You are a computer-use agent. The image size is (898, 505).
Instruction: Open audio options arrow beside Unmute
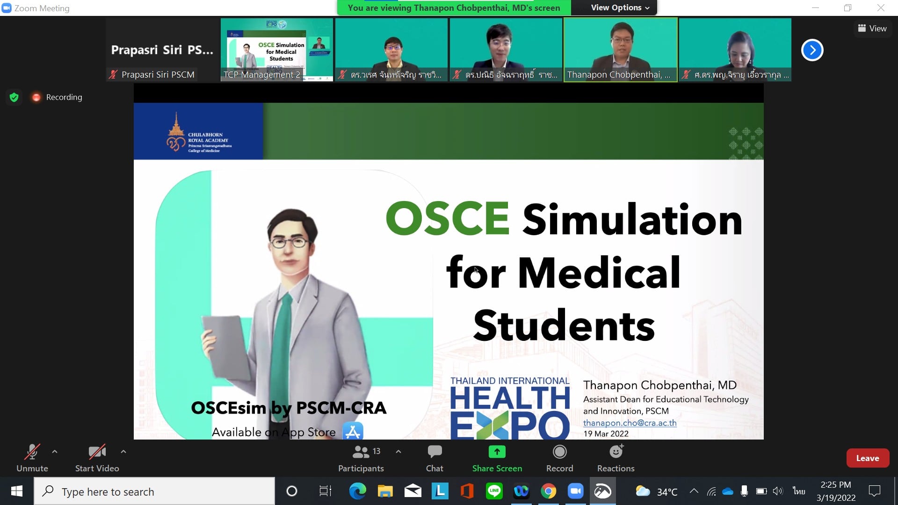[55, 452]
